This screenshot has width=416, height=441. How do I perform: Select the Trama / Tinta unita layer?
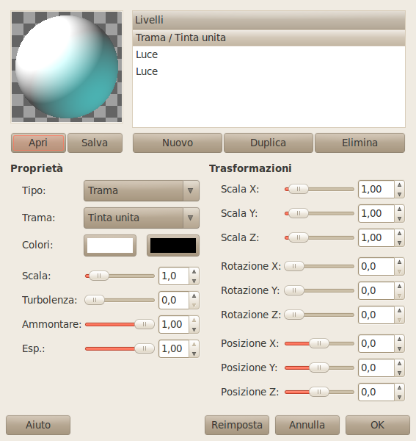(269, 37)
